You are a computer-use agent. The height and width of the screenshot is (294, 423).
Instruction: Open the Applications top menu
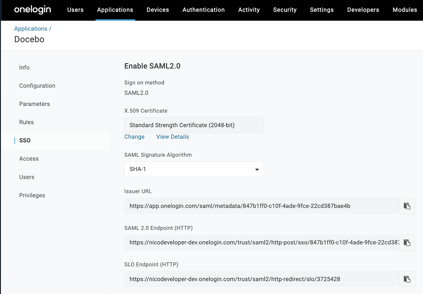click(x=115, y=10)
